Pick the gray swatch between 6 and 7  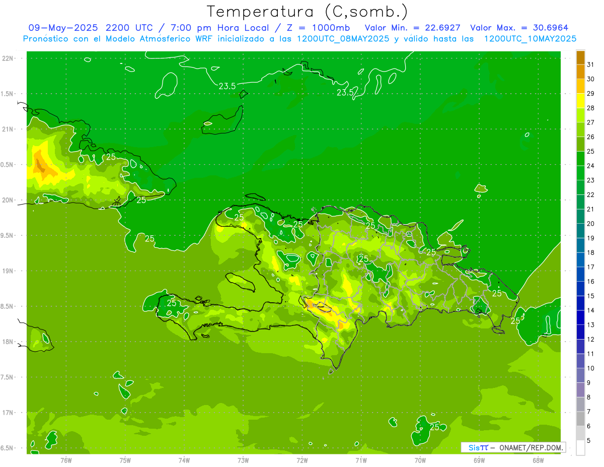coord(580,419)
